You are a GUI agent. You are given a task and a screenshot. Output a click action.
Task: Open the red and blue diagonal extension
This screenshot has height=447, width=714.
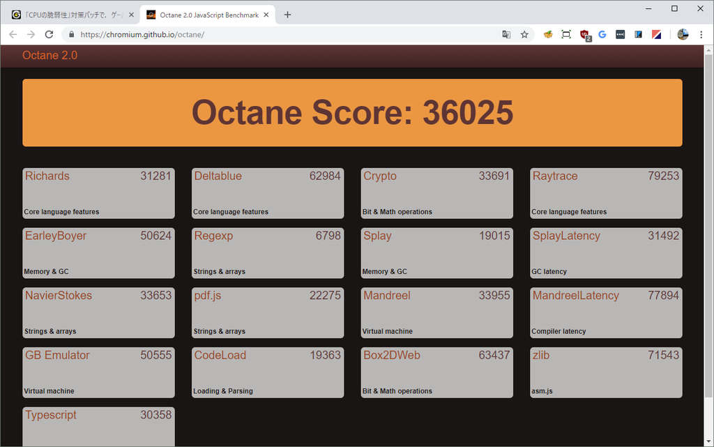pos(656,35)
